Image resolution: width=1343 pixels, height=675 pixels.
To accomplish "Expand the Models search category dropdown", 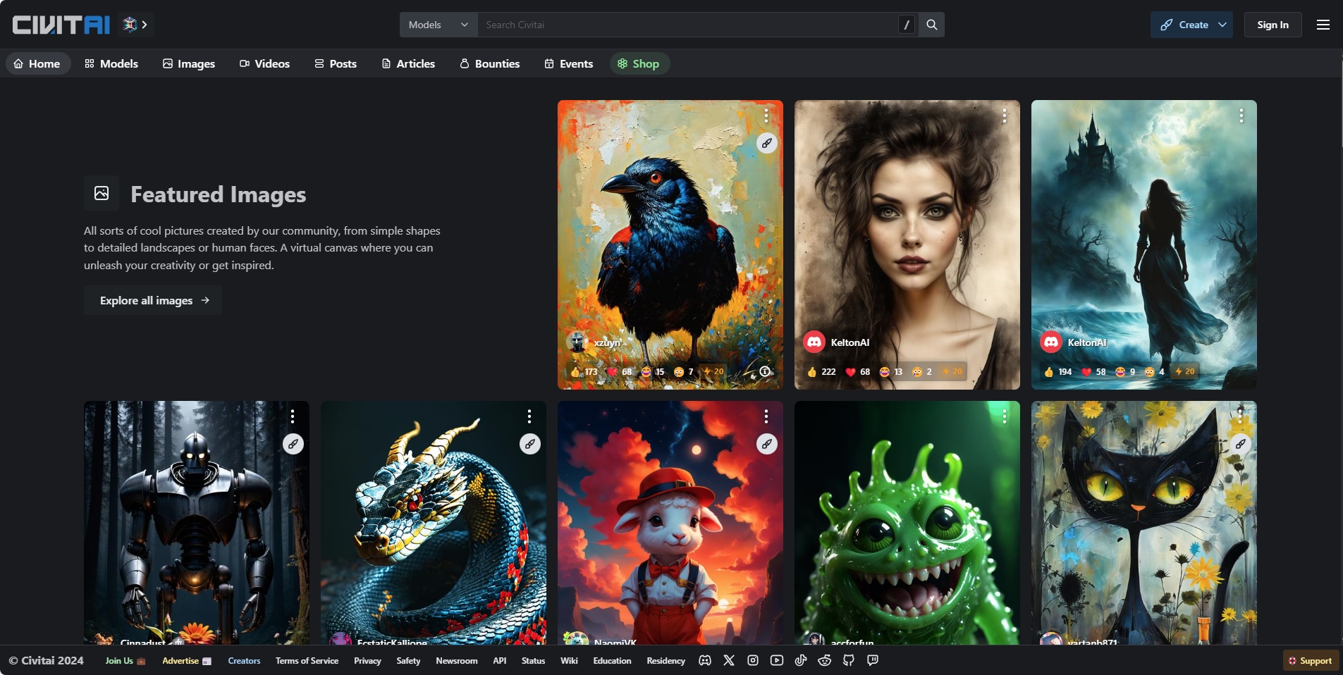I will [x=439, y=25].
